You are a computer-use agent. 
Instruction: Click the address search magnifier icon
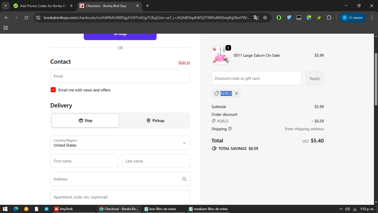pyautogui.click(x=184, y=179)
